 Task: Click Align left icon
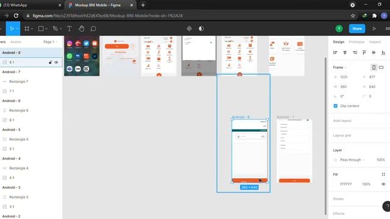(x=335, y=52)
